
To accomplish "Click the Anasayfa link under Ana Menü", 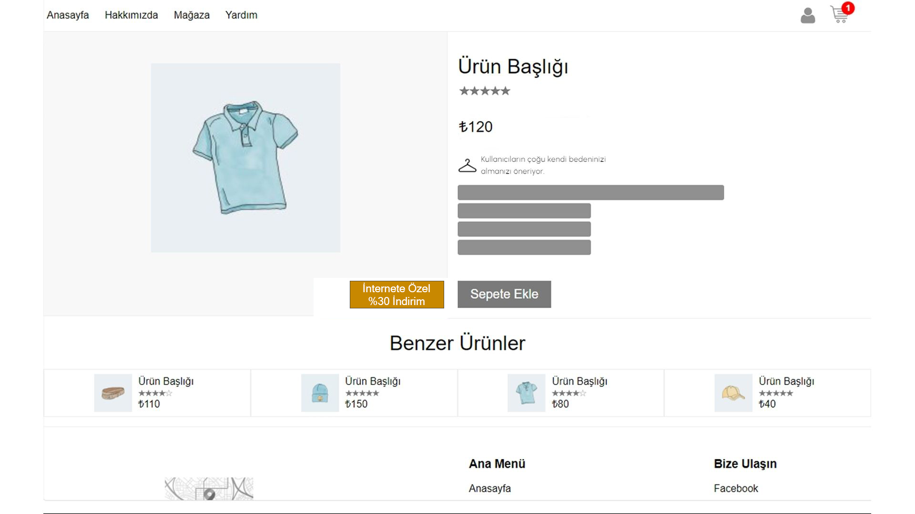I will click(489, 488).
